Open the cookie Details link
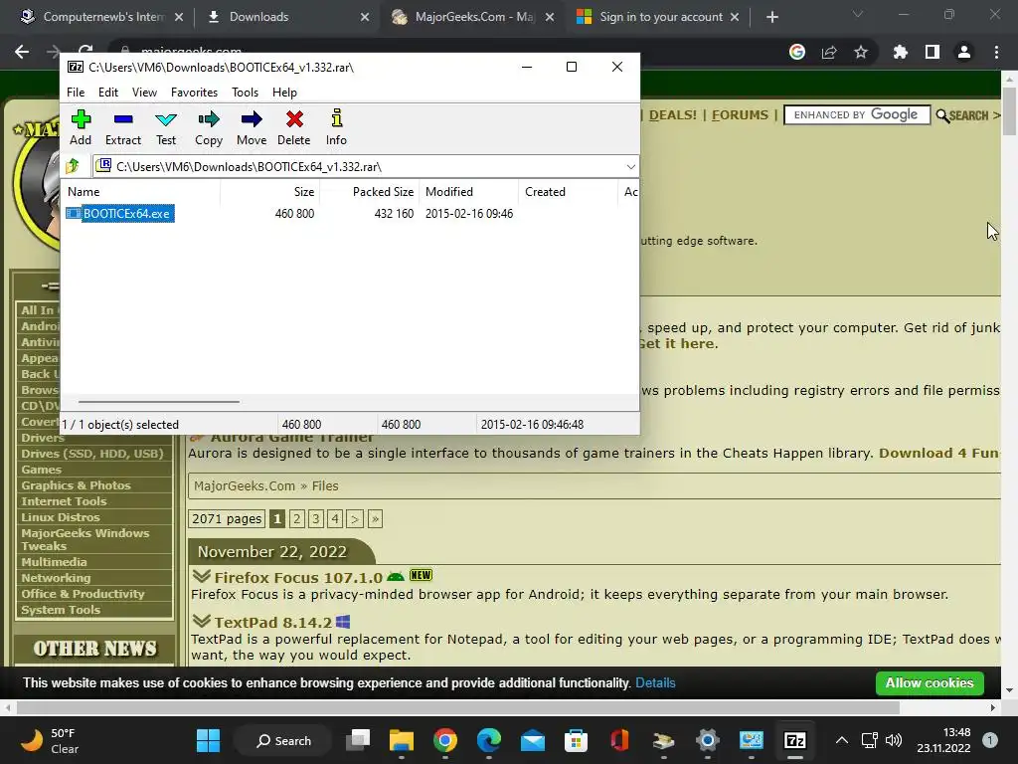 655,682
